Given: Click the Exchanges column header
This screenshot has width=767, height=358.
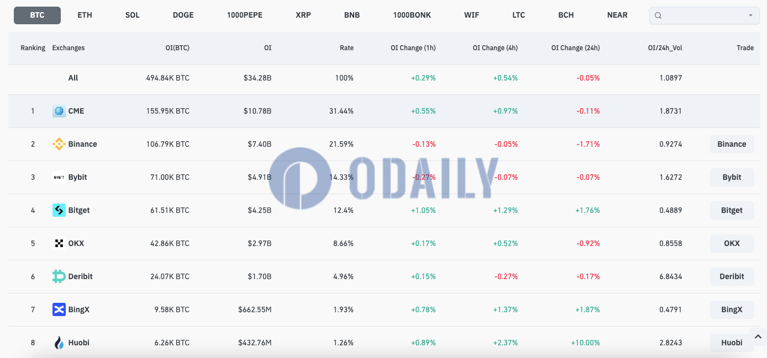Looking at the screenshot, I should (x=69, y=48).
